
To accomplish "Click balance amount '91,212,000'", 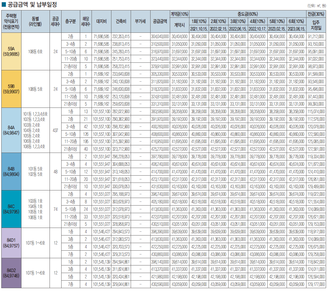I will (x=316, y=37).
